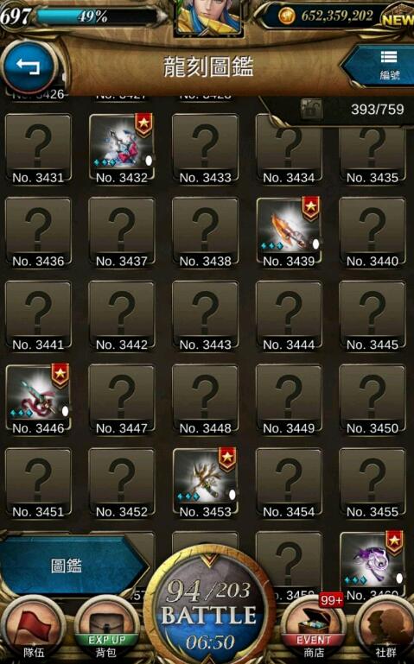The height and width of the screenshot is (664, 414).
Task: Toggle the lock filter icon beside 393/759
Action: pos(311,110)
